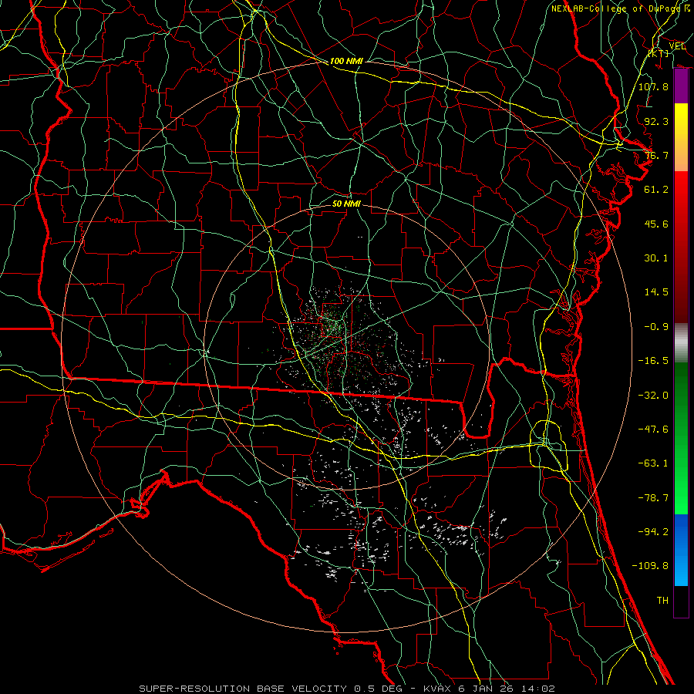Viewport: 694px width, 694px height.
Task: Click the 14.5 velocity scale value
Action: [x=656, y=292]
